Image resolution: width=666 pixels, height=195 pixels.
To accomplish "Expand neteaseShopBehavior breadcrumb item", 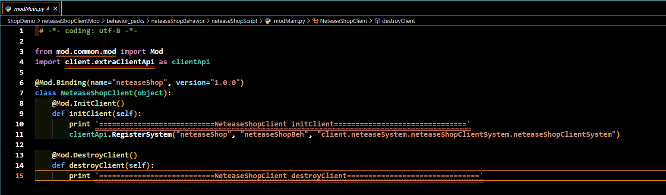I will pos(178,21).
